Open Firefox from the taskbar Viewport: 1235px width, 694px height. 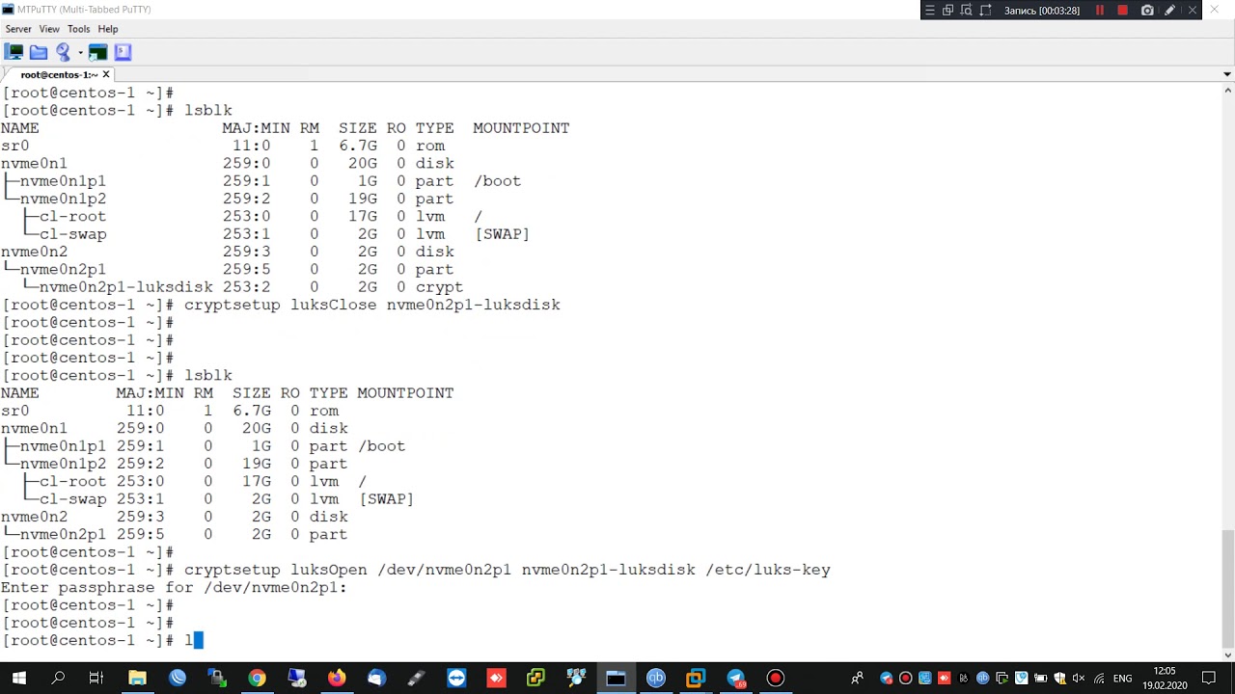coord(336,678)
